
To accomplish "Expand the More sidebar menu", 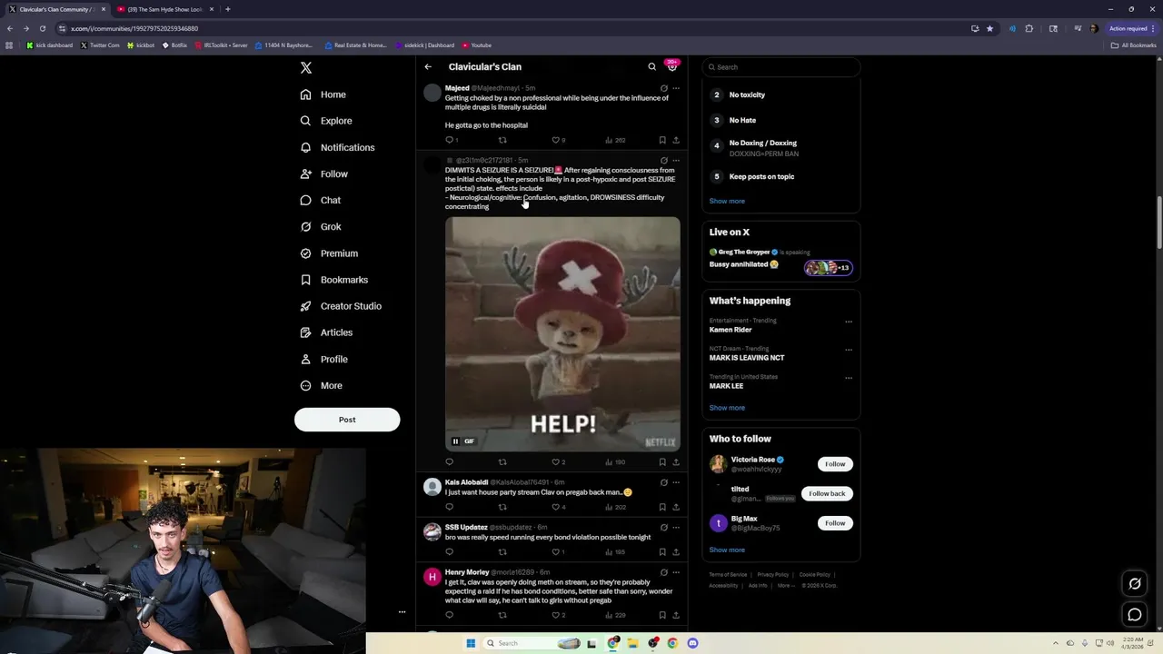I will [x=322, y=385].
